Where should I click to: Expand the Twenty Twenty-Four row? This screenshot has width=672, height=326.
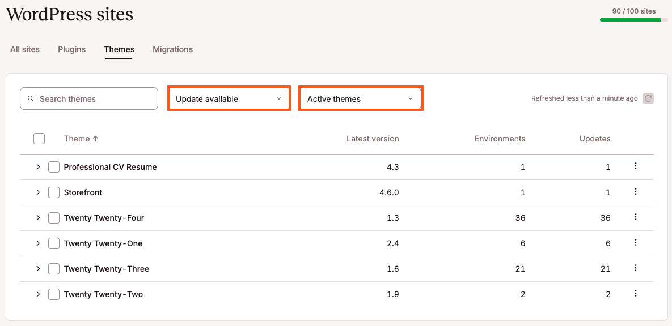coord(38,218)
